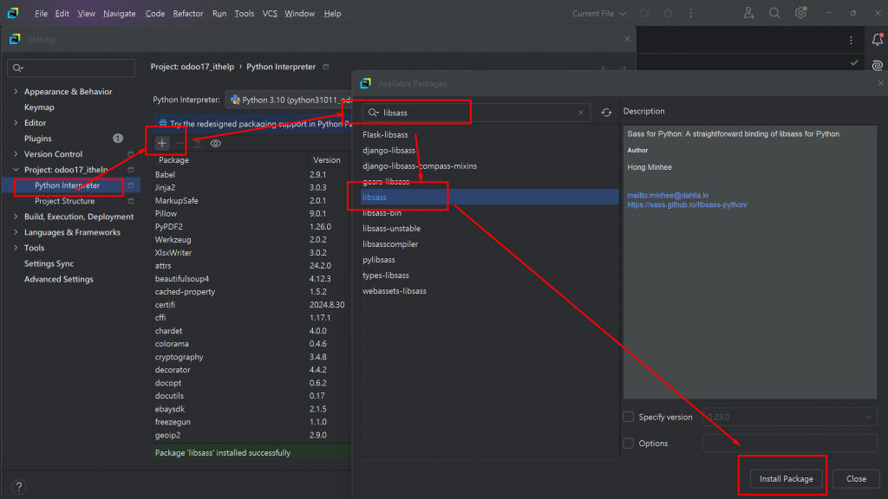Open the File menu
888x499 pixels.
(41, 13)
